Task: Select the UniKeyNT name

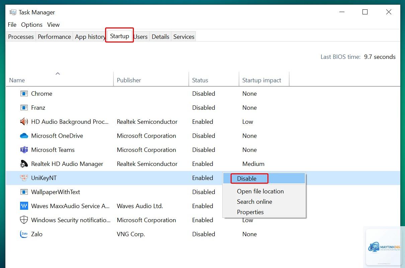Action: 44,178
